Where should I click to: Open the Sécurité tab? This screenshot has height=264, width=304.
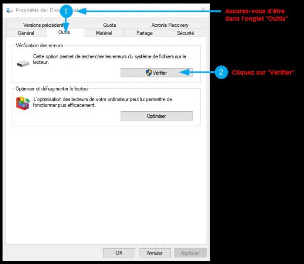tap(185, 33)
